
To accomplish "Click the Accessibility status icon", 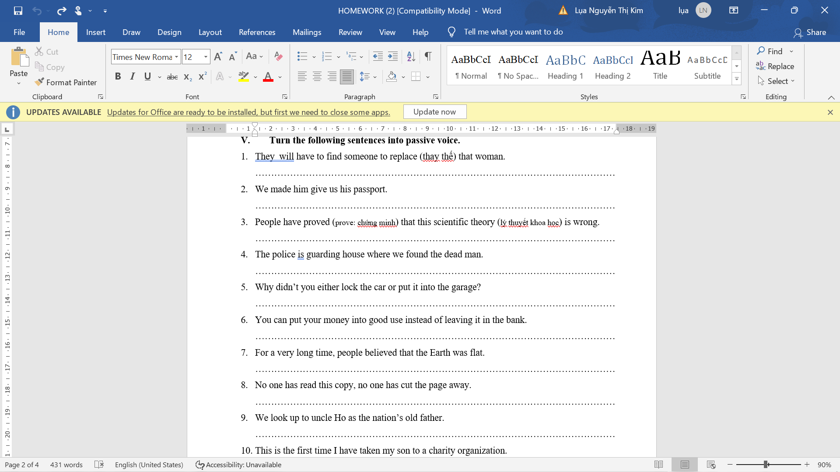I will point(200,465).
